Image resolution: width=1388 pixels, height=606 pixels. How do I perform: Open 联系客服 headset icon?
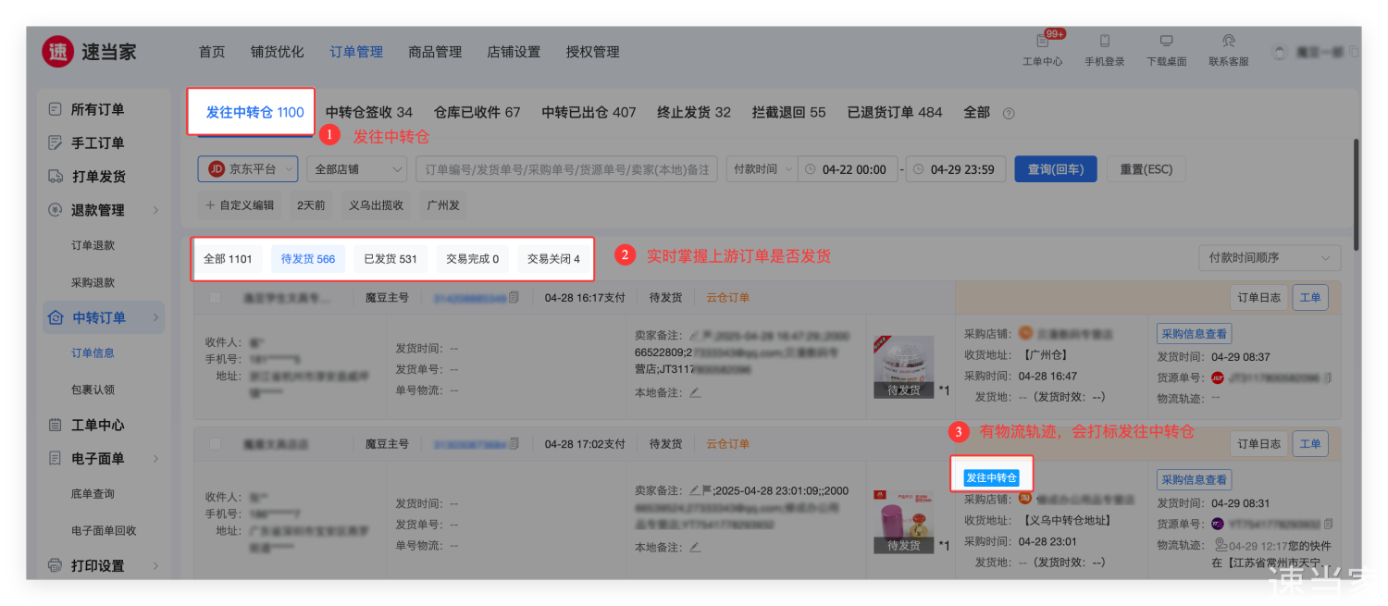(x=1228, y=42)
